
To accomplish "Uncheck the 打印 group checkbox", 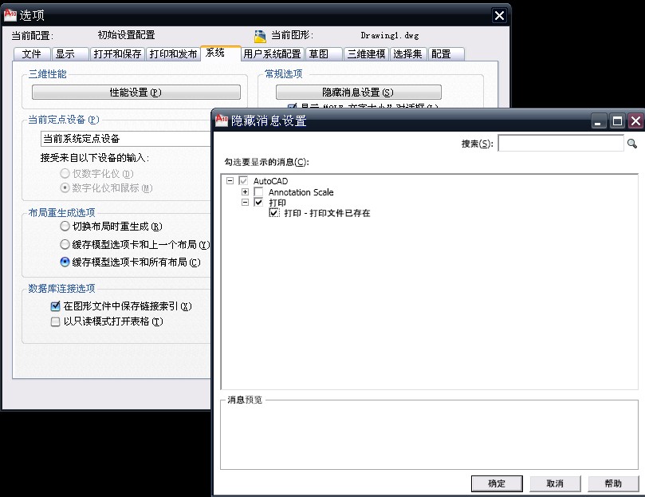I will point(258,202).
